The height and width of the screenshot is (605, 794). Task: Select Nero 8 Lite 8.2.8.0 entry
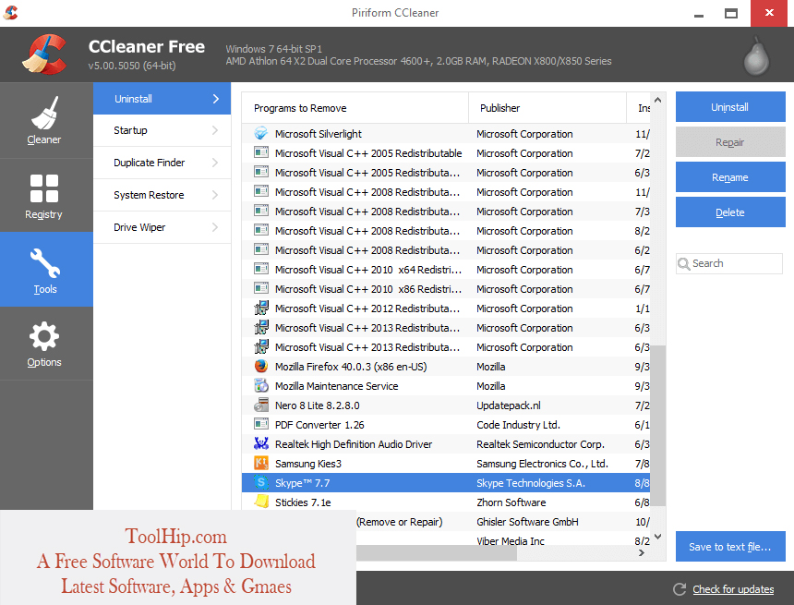tap(446, 405)
